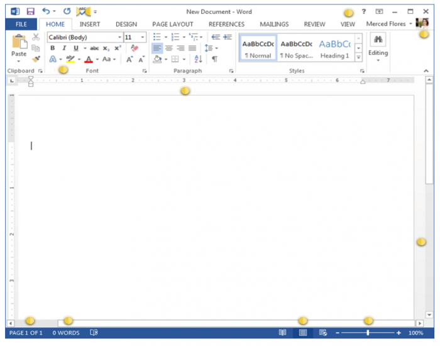Click the Sort A-Z icon
Image resolution: width=440 pixels, height=346 pixels.
[x=198, y=59]
